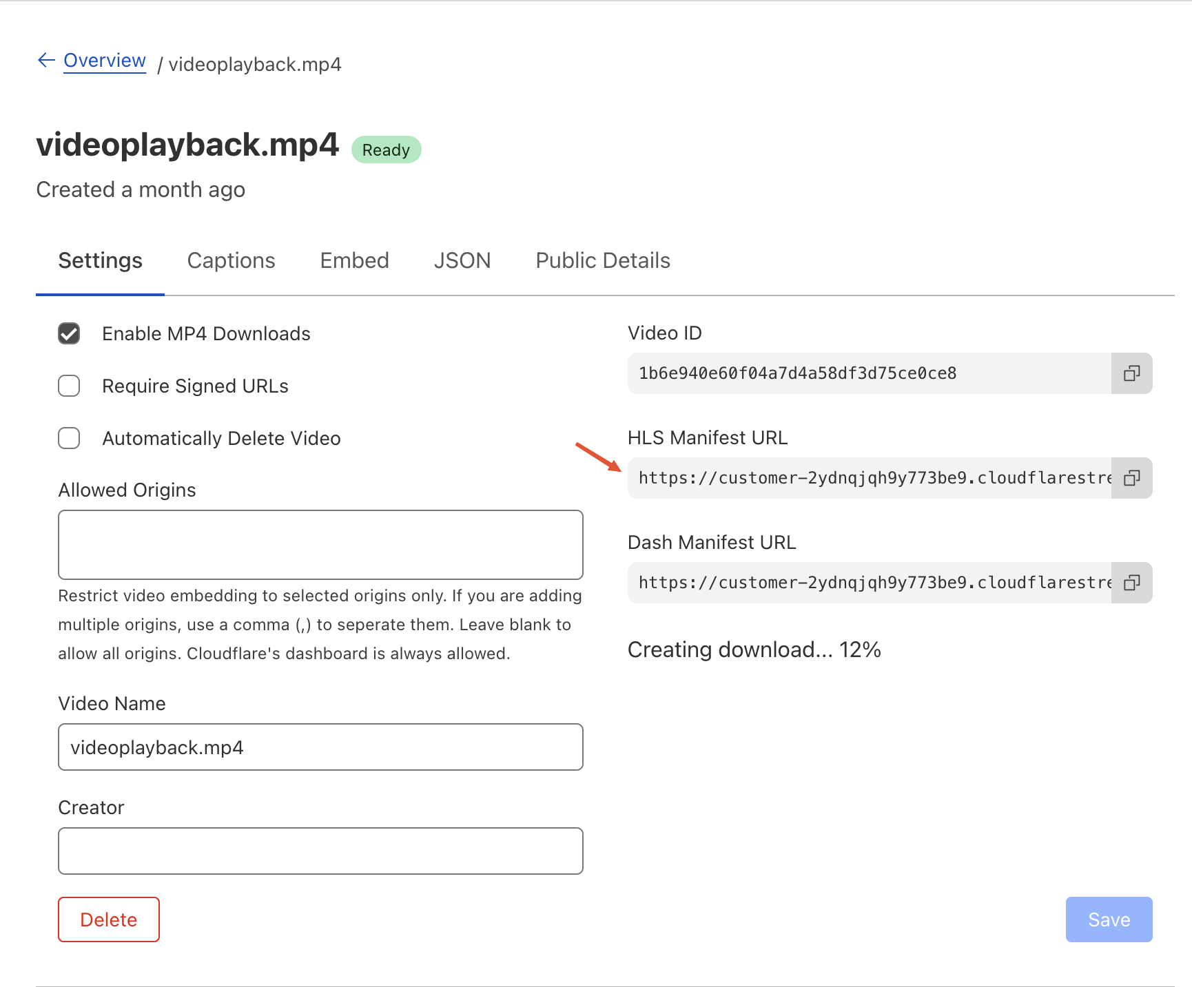Select the Settings tab

(x=100, y=261)
